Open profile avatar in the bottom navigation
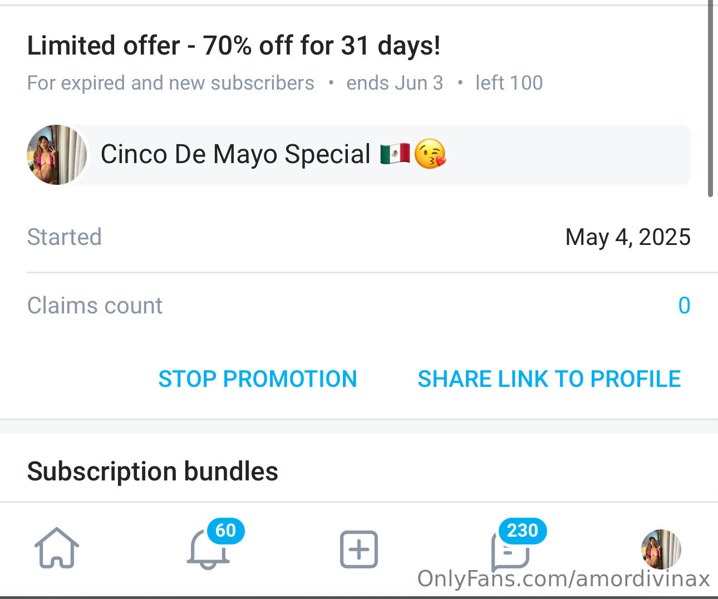 661,548
